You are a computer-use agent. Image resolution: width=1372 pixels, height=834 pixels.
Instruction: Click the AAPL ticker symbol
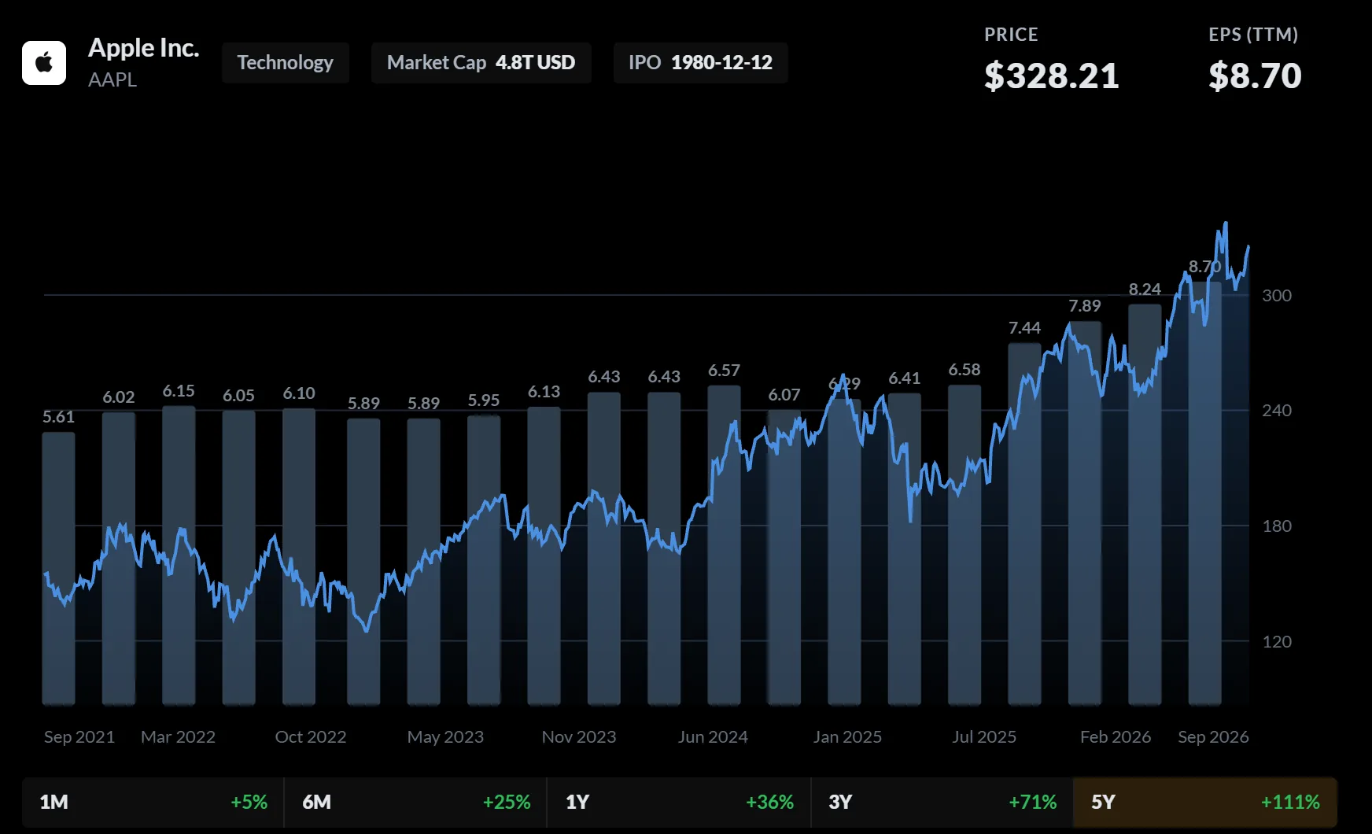112,79
